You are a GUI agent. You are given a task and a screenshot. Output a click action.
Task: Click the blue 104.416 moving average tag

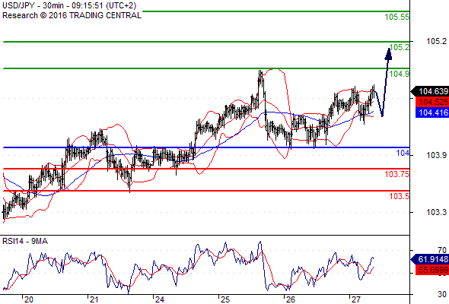(432, 112)
